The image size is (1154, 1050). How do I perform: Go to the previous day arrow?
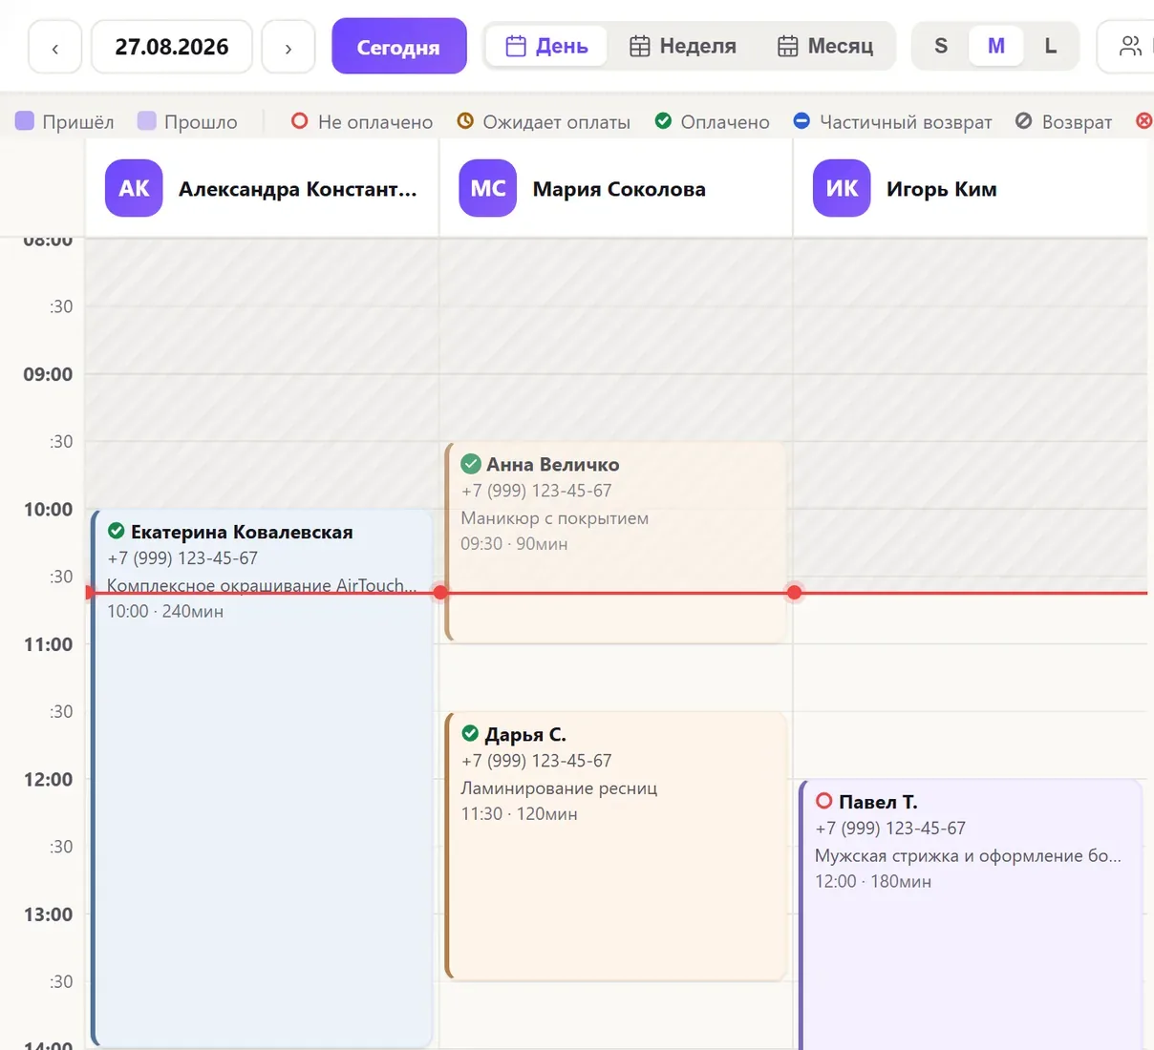coord(55,47)
